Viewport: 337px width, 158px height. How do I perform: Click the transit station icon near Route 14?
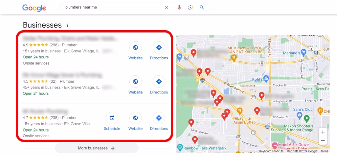tap(316, 52)
